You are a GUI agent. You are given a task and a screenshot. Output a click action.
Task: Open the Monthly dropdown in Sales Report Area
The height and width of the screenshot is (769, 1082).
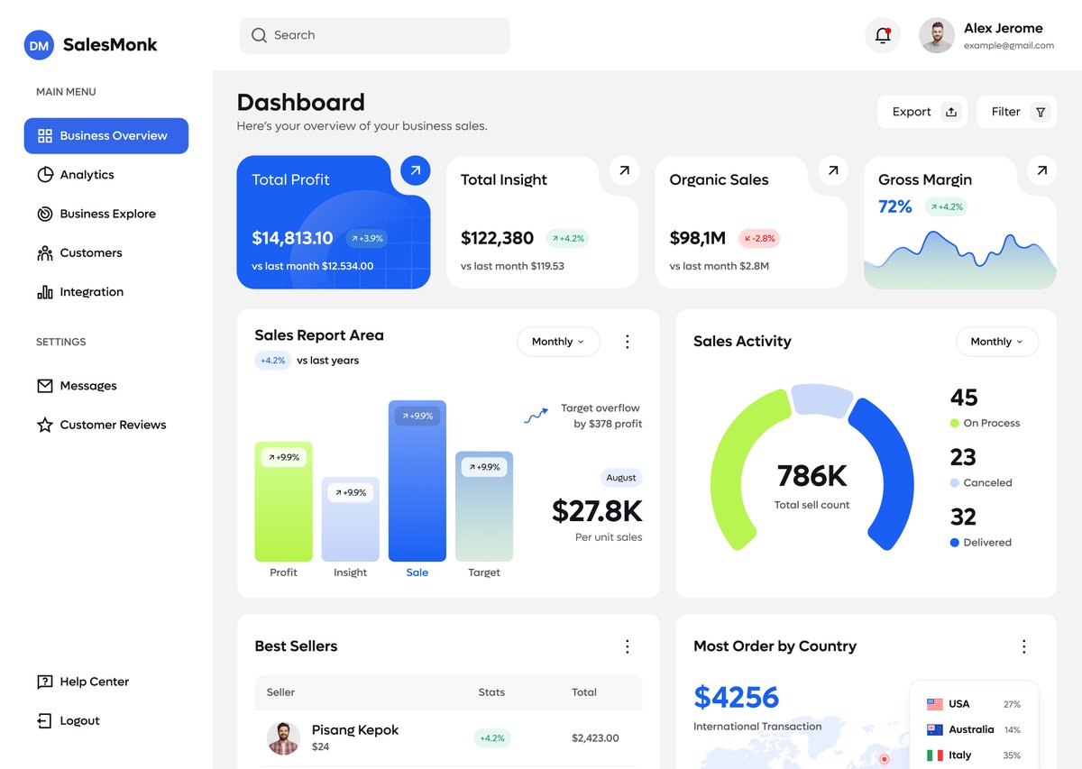(558, 342)
